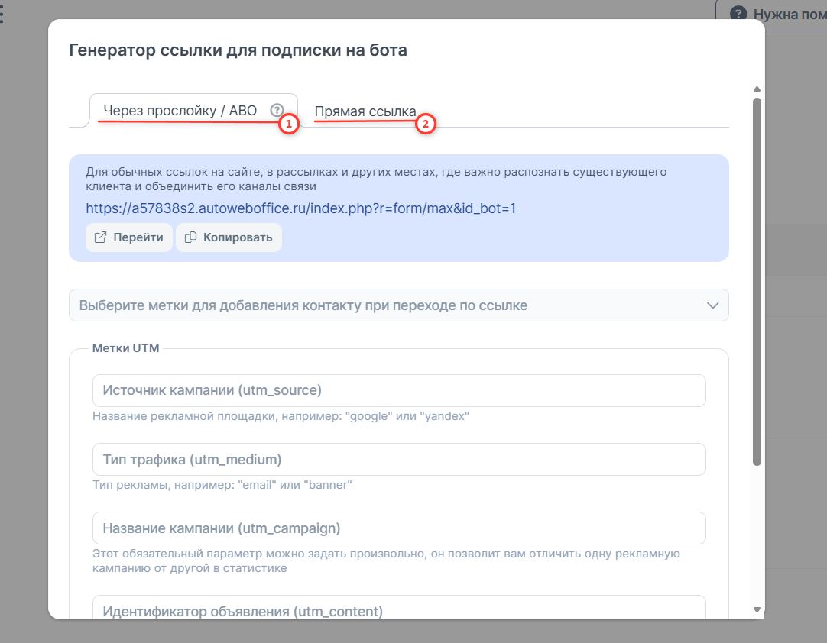This screenshot has width=827, height=643.
Task: Click the utm_source hint about google or yandex
Action: 281,416
